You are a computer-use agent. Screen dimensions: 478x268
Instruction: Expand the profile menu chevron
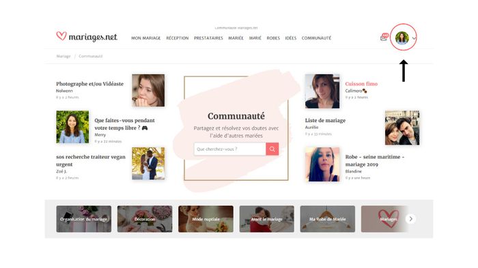[x=414, y=38]
